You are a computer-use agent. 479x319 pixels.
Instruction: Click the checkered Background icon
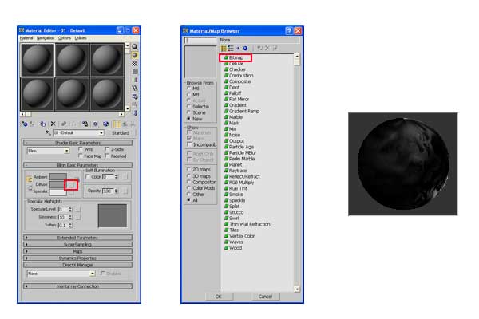click(134, 62)
